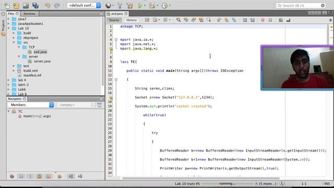Click the Next Bookmark icon
Viewport: 334px width, 188px height.
tap(226, 20)
